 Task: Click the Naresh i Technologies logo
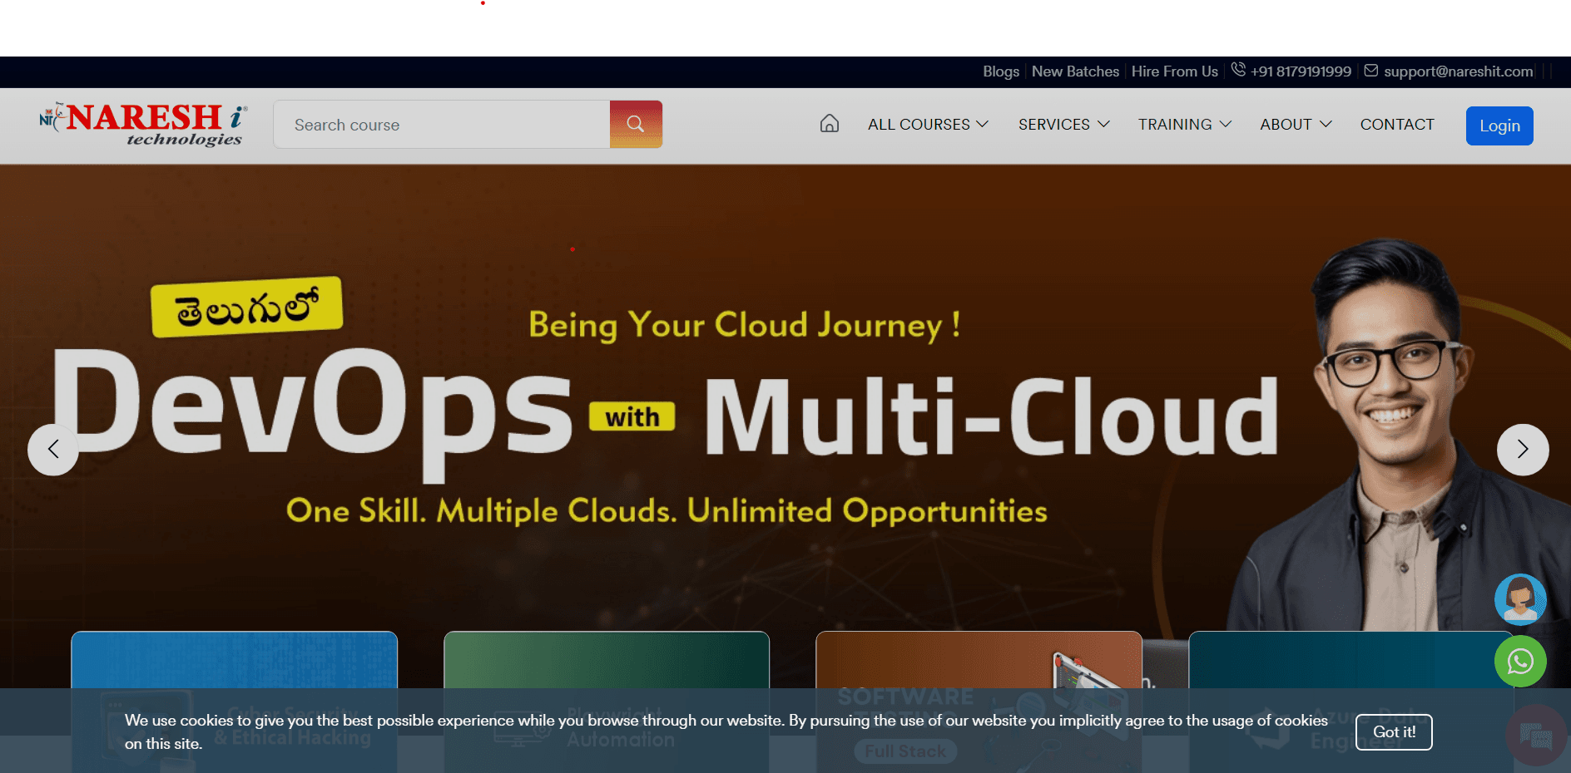(144, 125)
